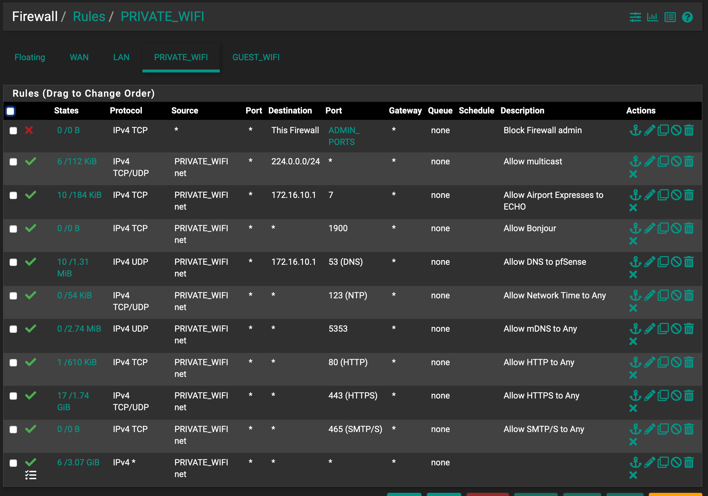Click the related settings sliders icon
Screen dimensions: 708x496
coord(635,17)
